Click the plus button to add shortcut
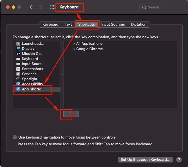188x167 pixels. [x=67, y=114]
